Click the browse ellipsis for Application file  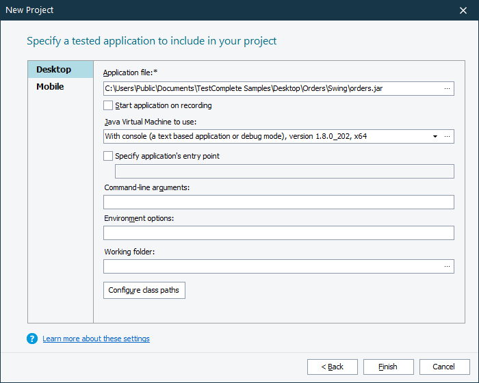447,88
